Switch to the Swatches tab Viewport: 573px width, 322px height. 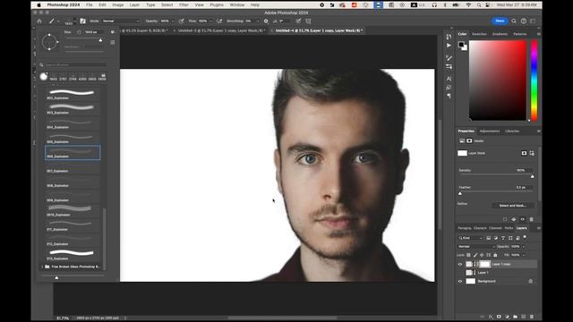point(479,34)
